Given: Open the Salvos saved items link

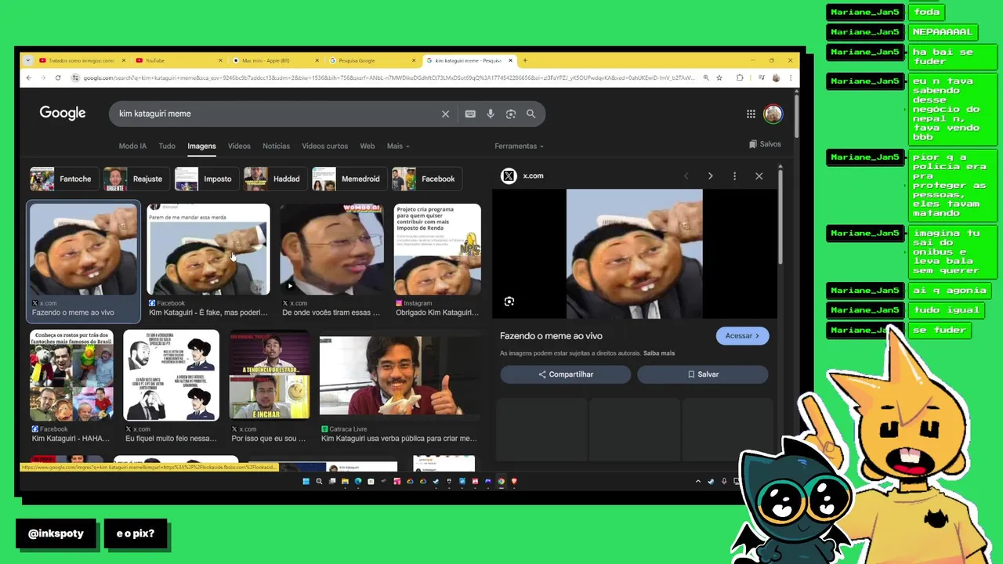Looking at the screenshot, I should [x=765, y=144].
